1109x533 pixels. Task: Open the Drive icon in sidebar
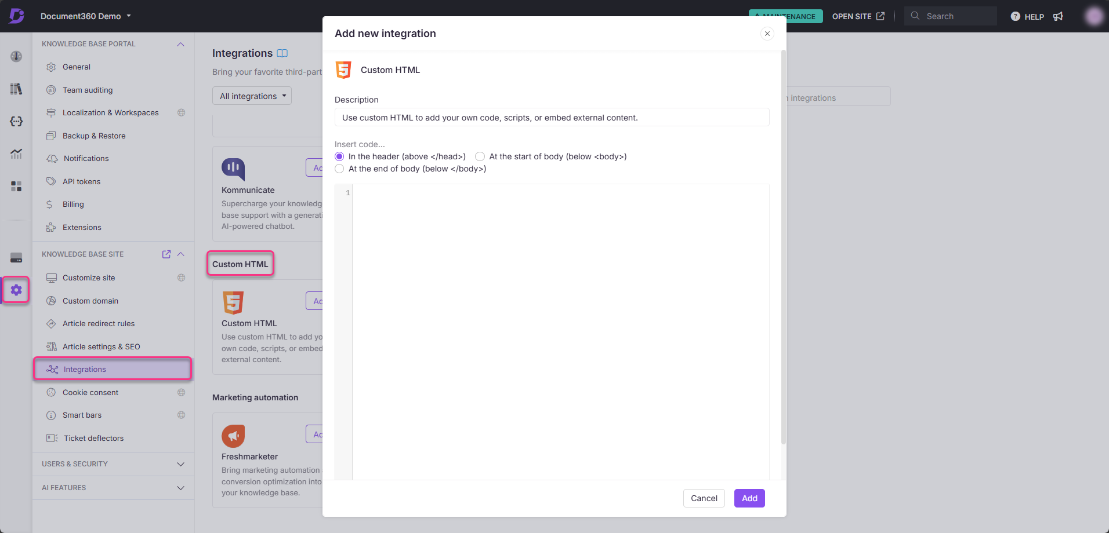click(x=16, y=257)
